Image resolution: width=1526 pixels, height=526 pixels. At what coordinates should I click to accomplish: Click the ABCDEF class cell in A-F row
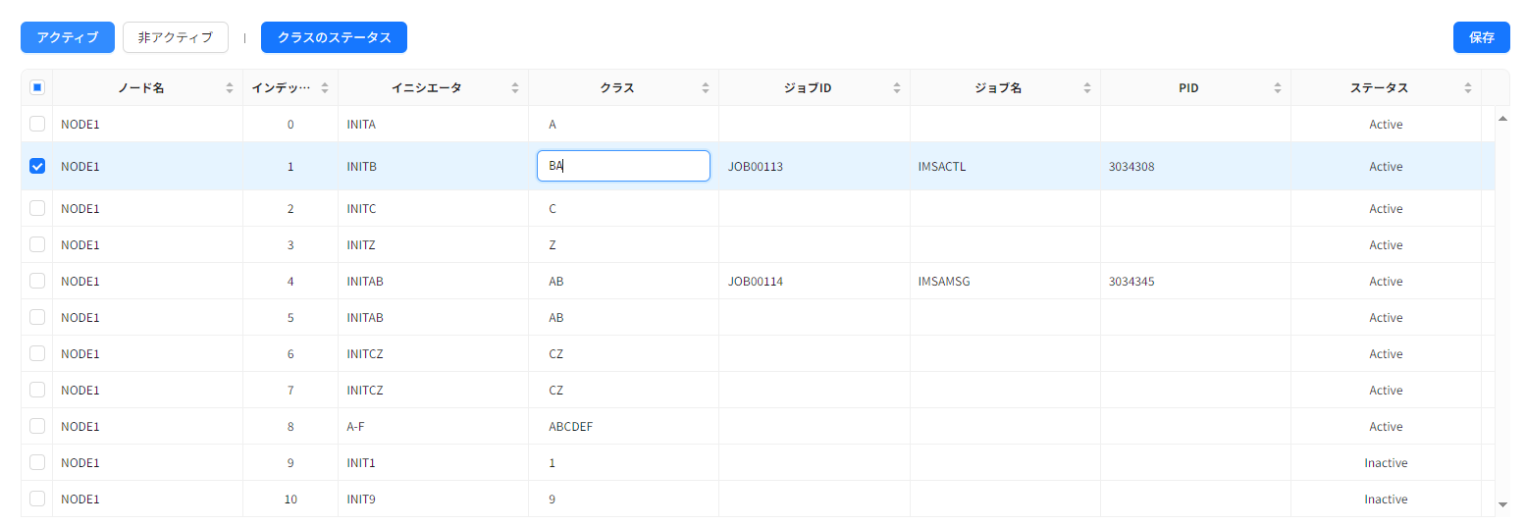click(x=570, y=427)
